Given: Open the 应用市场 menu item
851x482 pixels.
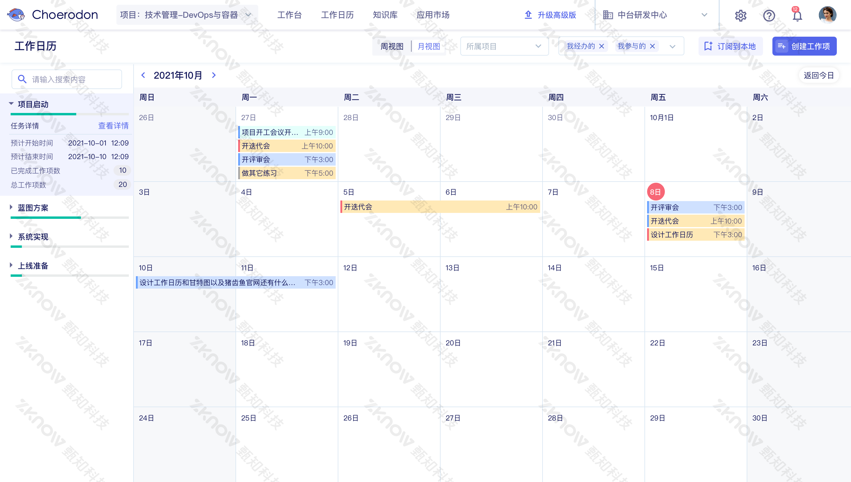Looking at the screenshot, I should (x=433, y=15).
